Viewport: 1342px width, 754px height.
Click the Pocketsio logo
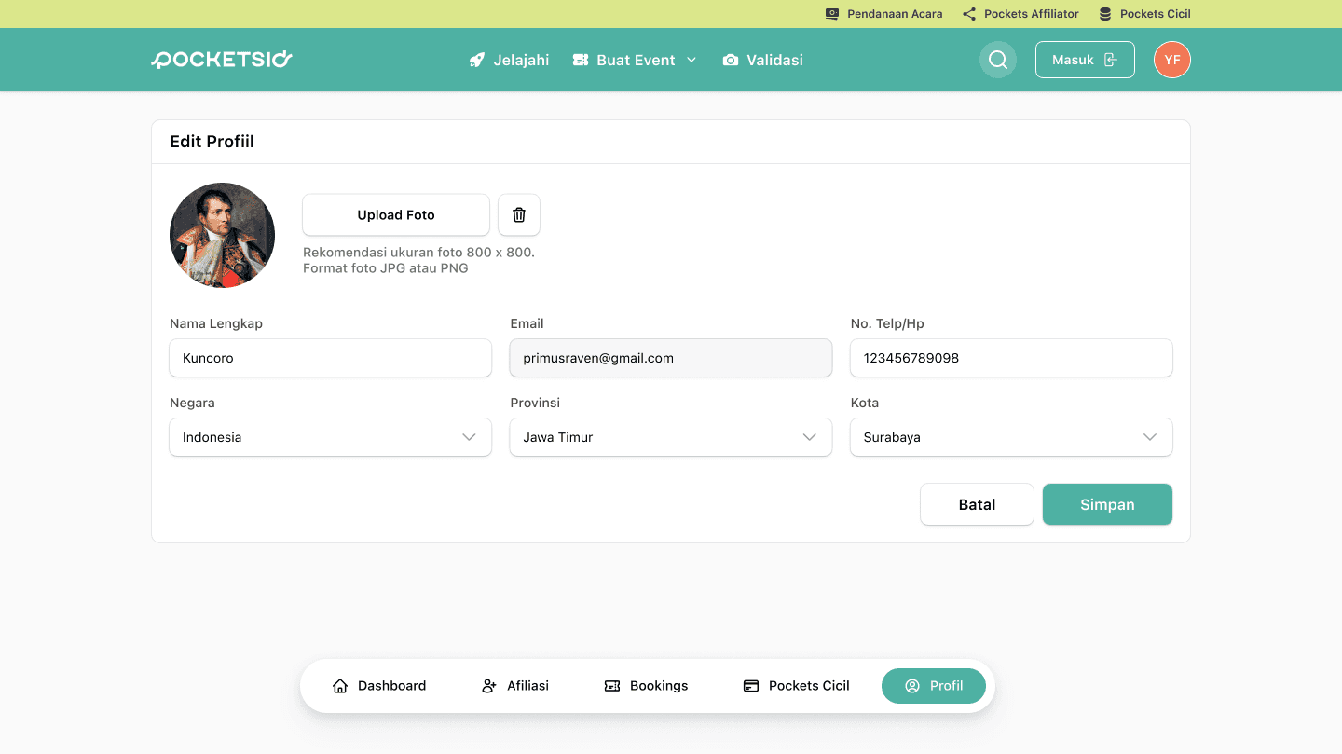[x=222, y=60]
